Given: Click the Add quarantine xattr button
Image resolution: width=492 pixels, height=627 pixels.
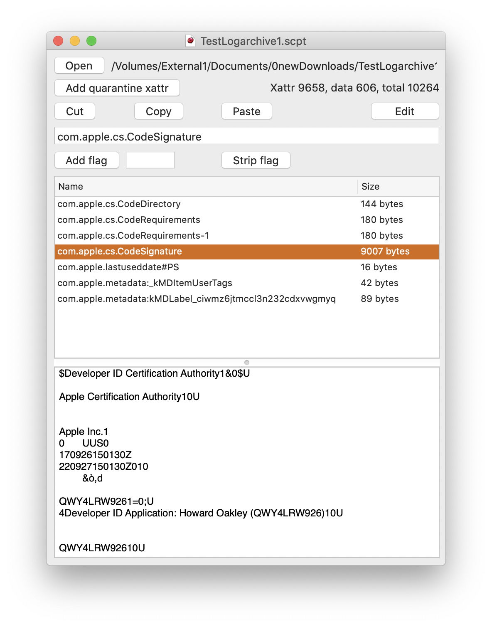Looking at the screenshot, I should [x=117, y=88].
